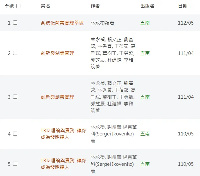200x176 pixels.
Task: Click 創新與創業管理 title link in row 3
Action: point(57,97)
